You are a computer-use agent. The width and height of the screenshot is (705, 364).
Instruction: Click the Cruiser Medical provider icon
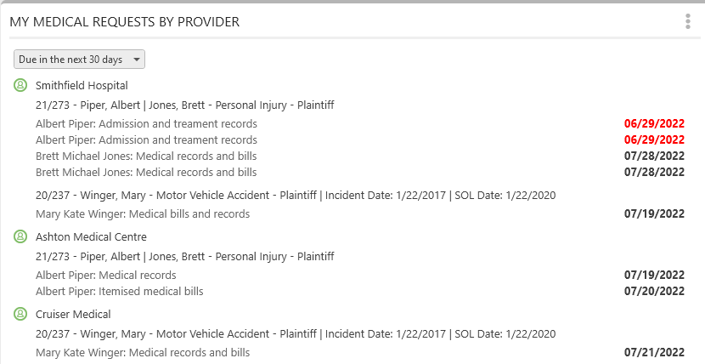pos(20,314)
